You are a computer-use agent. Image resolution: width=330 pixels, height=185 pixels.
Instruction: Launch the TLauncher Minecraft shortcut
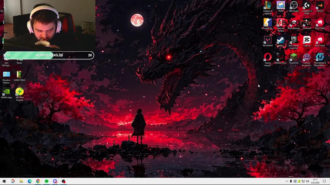coord(294,58)
